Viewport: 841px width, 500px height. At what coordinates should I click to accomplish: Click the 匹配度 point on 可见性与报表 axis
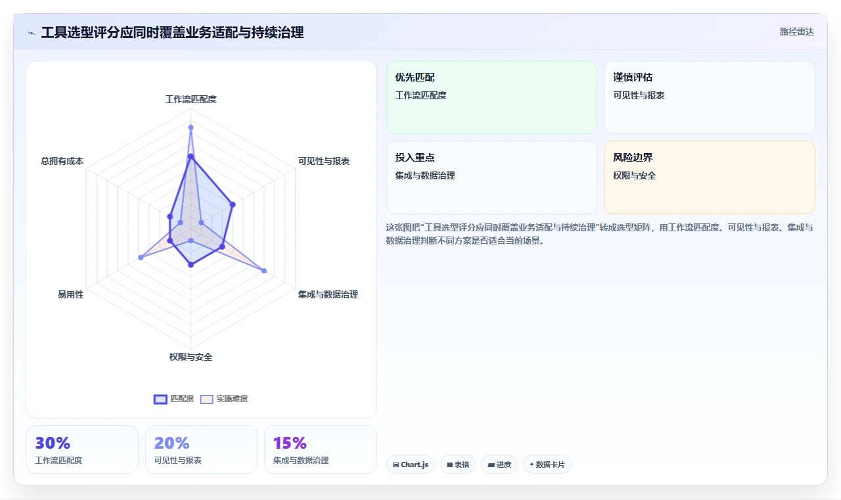(232, 204)
